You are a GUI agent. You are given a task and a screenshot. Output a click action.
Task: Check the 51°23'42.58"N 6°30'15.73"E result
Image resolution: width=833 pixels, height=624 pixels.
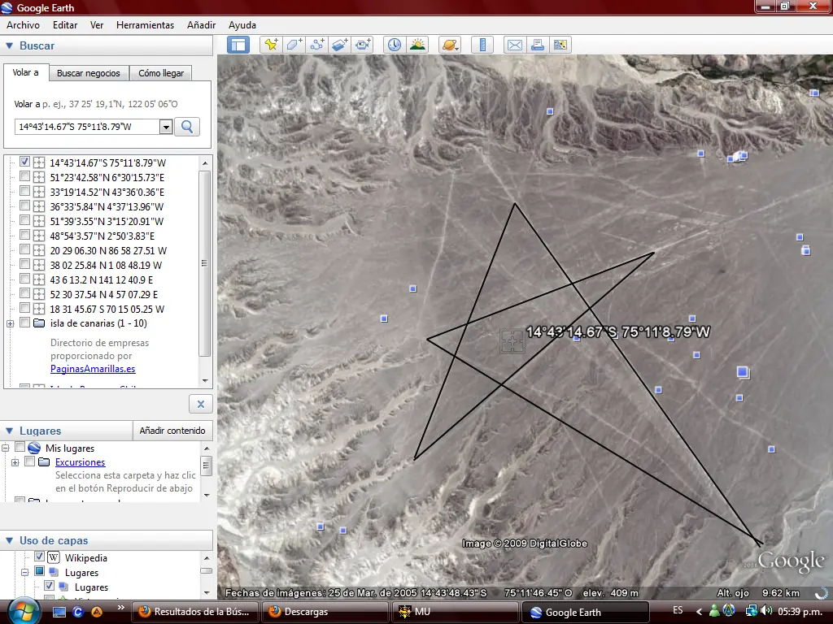click(24, 176)
